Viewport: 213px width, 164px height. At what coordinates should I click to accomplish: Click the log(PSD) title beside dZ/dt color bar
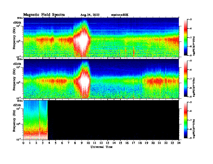(x=194, y=129)
